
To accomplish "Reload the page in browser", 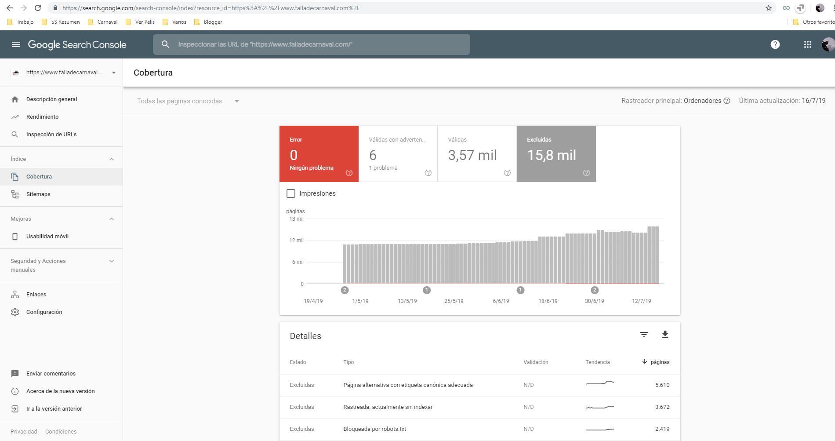I will click(x=38, y=8).
